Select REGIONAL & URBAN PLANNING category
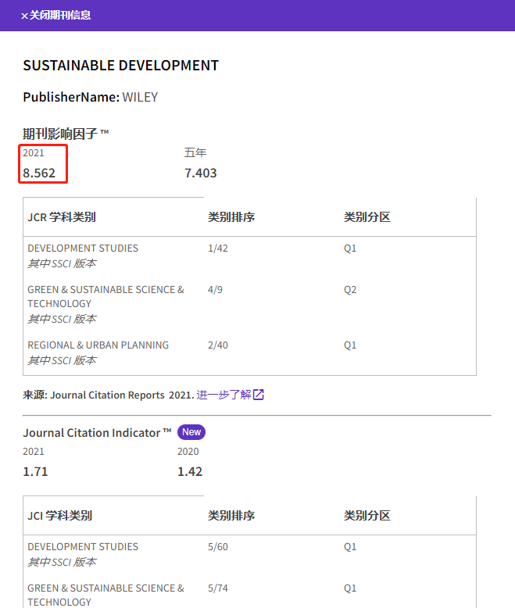The image size is (515, 608). 98,345
